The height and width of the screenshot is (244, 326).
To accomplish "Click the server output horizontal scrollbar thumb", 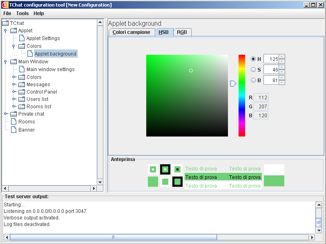I will (113, 237).
